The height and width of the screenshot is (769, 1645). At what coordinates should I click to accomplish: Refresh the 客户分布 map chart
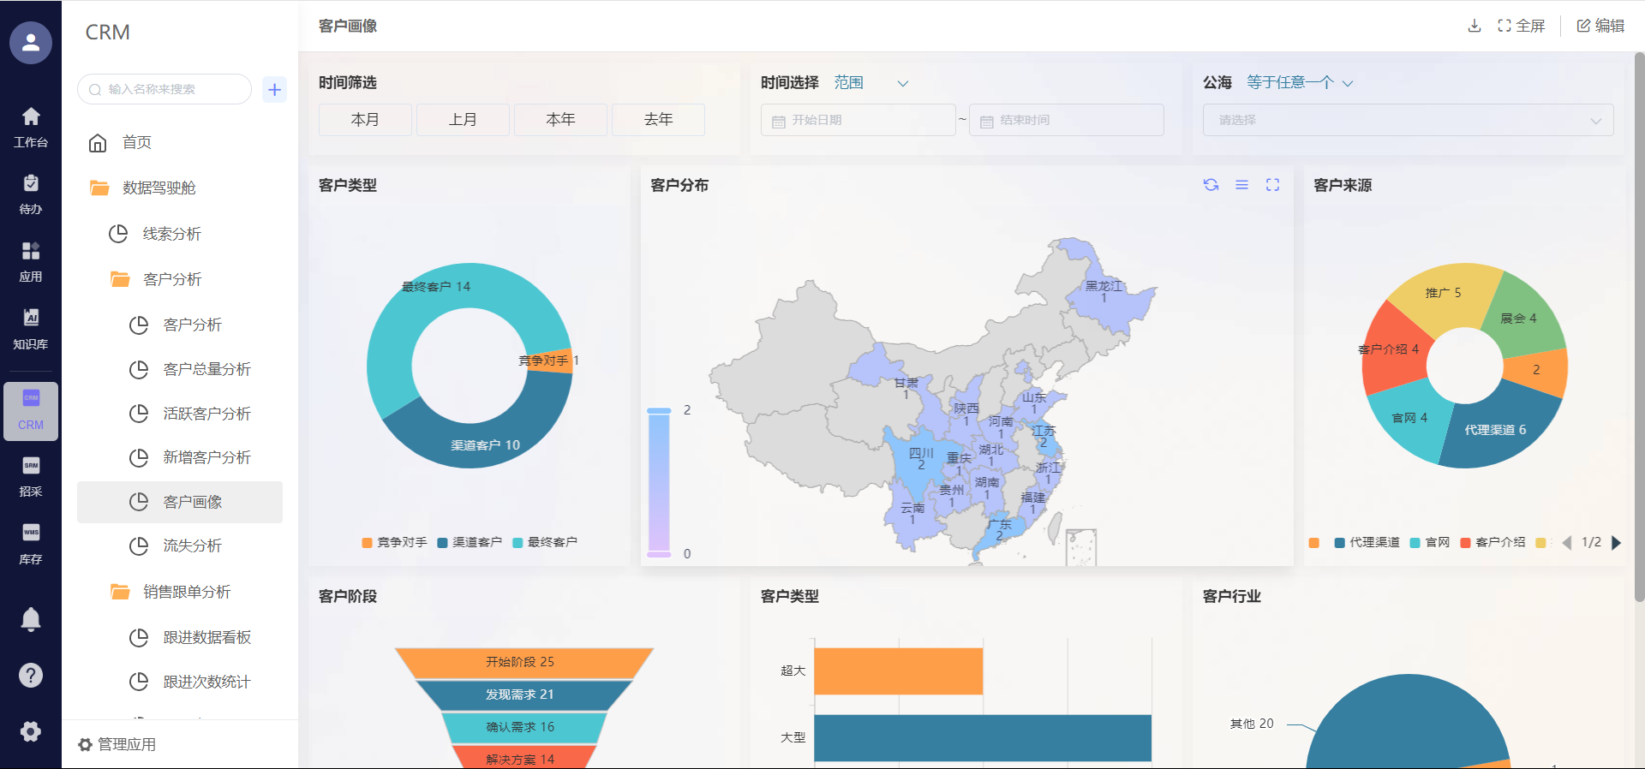coord(1211,185)
